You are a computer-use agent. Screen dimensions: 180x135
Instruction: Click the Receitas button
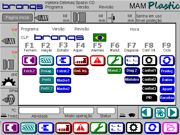tap(167, 98)
